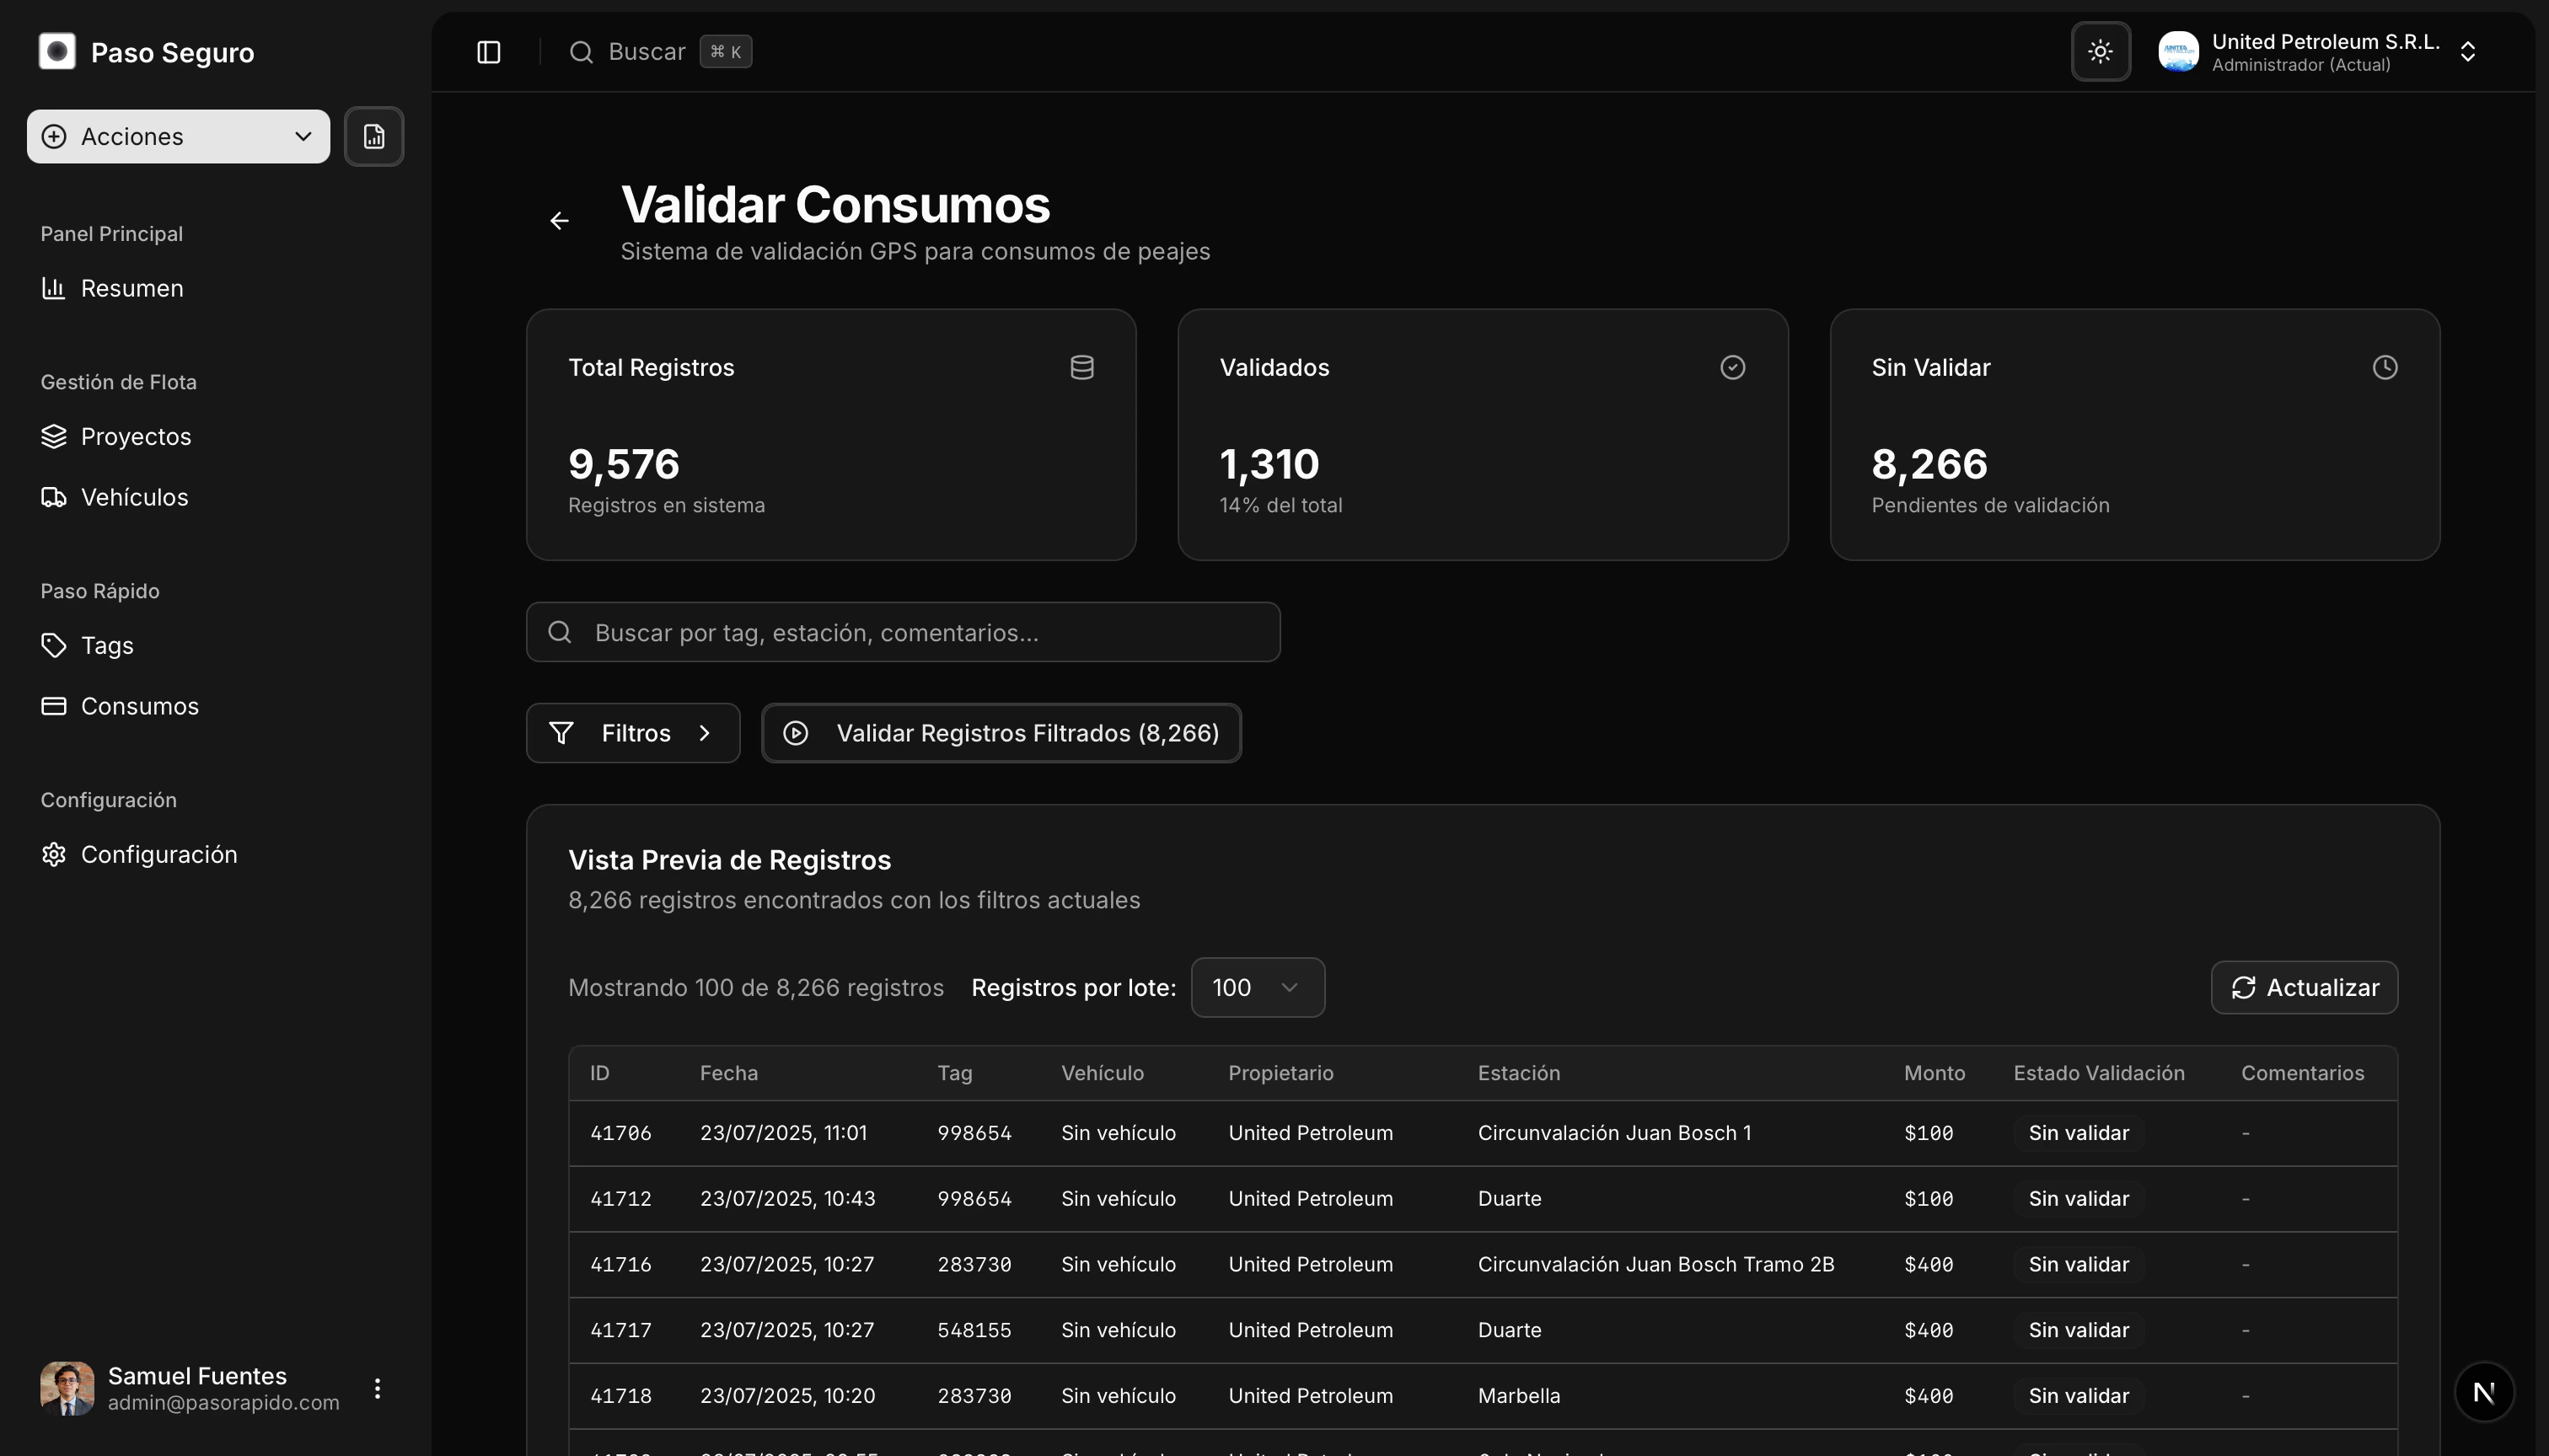This screenshot has width=2549, height=1456.
Task: Click the clock icon on Sin Validar card
Action: point(2386,367)
